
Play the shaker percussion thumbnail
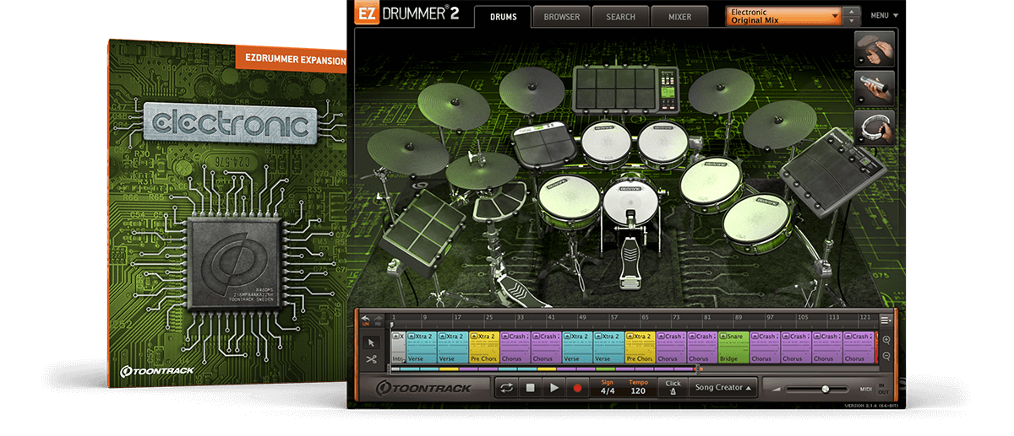(x=875, y=89)
